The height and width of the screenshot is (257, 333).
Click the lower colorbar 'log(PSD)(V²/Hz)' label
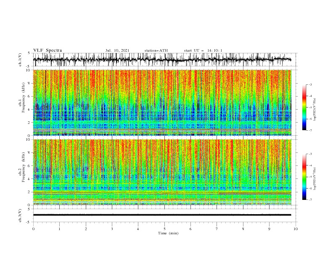click(x=314, y=178)
